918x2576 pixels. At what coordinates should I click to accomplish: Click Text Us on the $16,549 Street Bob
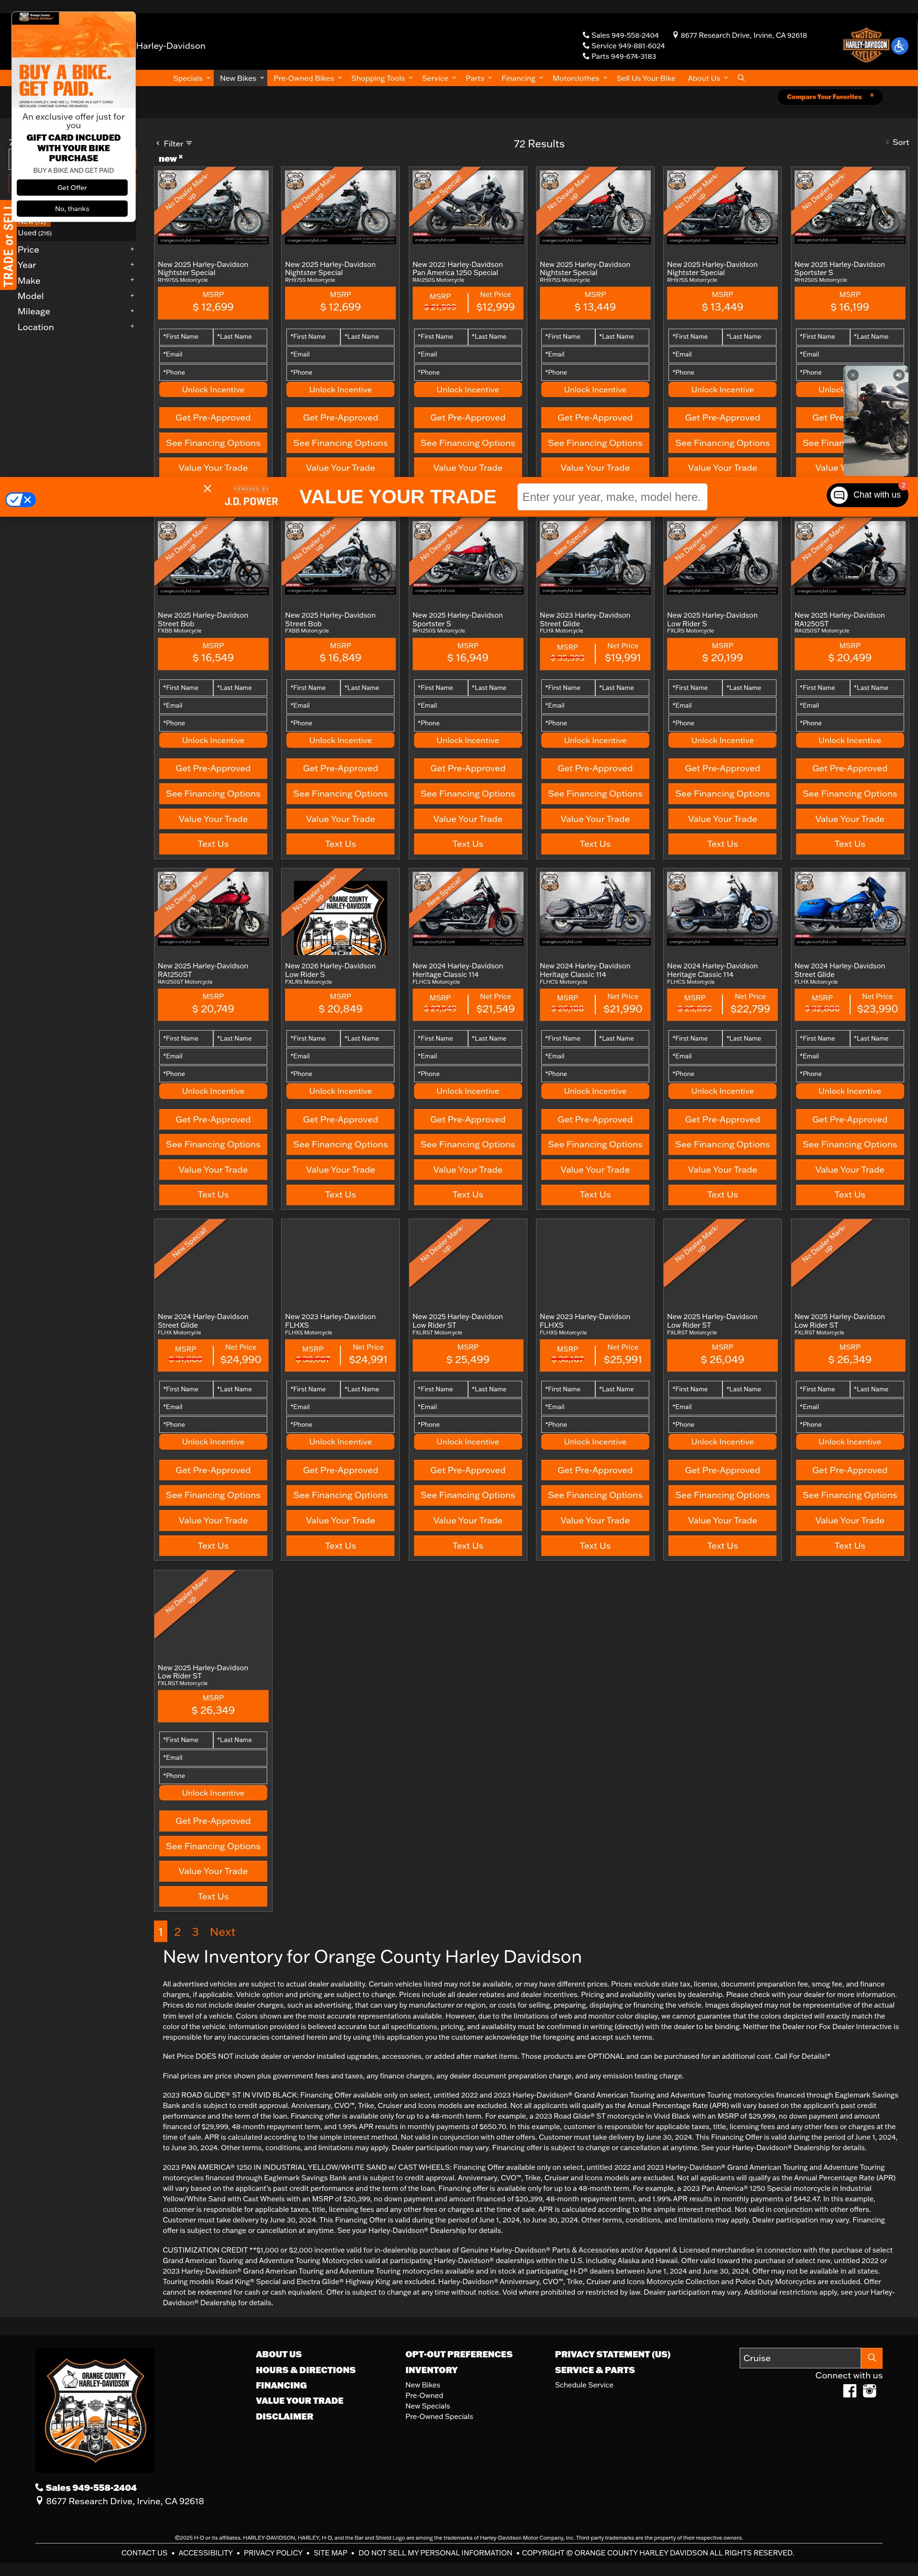pyautogui.click(x=213, y=844)
